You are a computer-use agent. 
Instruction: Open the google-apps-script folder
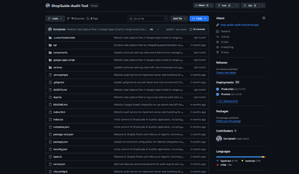click(64, 60)
